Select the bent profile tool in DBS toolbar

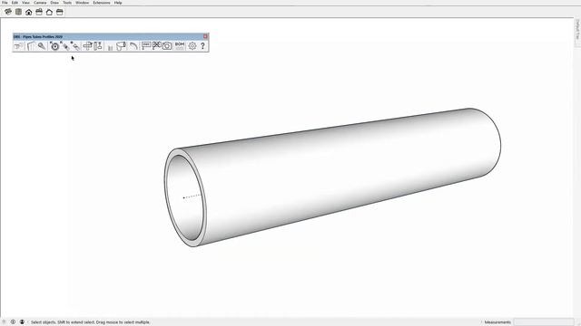click(x=31, y=46)
